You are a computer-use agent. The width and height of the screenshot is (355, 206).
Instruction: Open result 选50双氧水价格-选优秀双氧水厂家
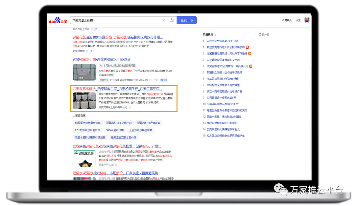[102, 59]
